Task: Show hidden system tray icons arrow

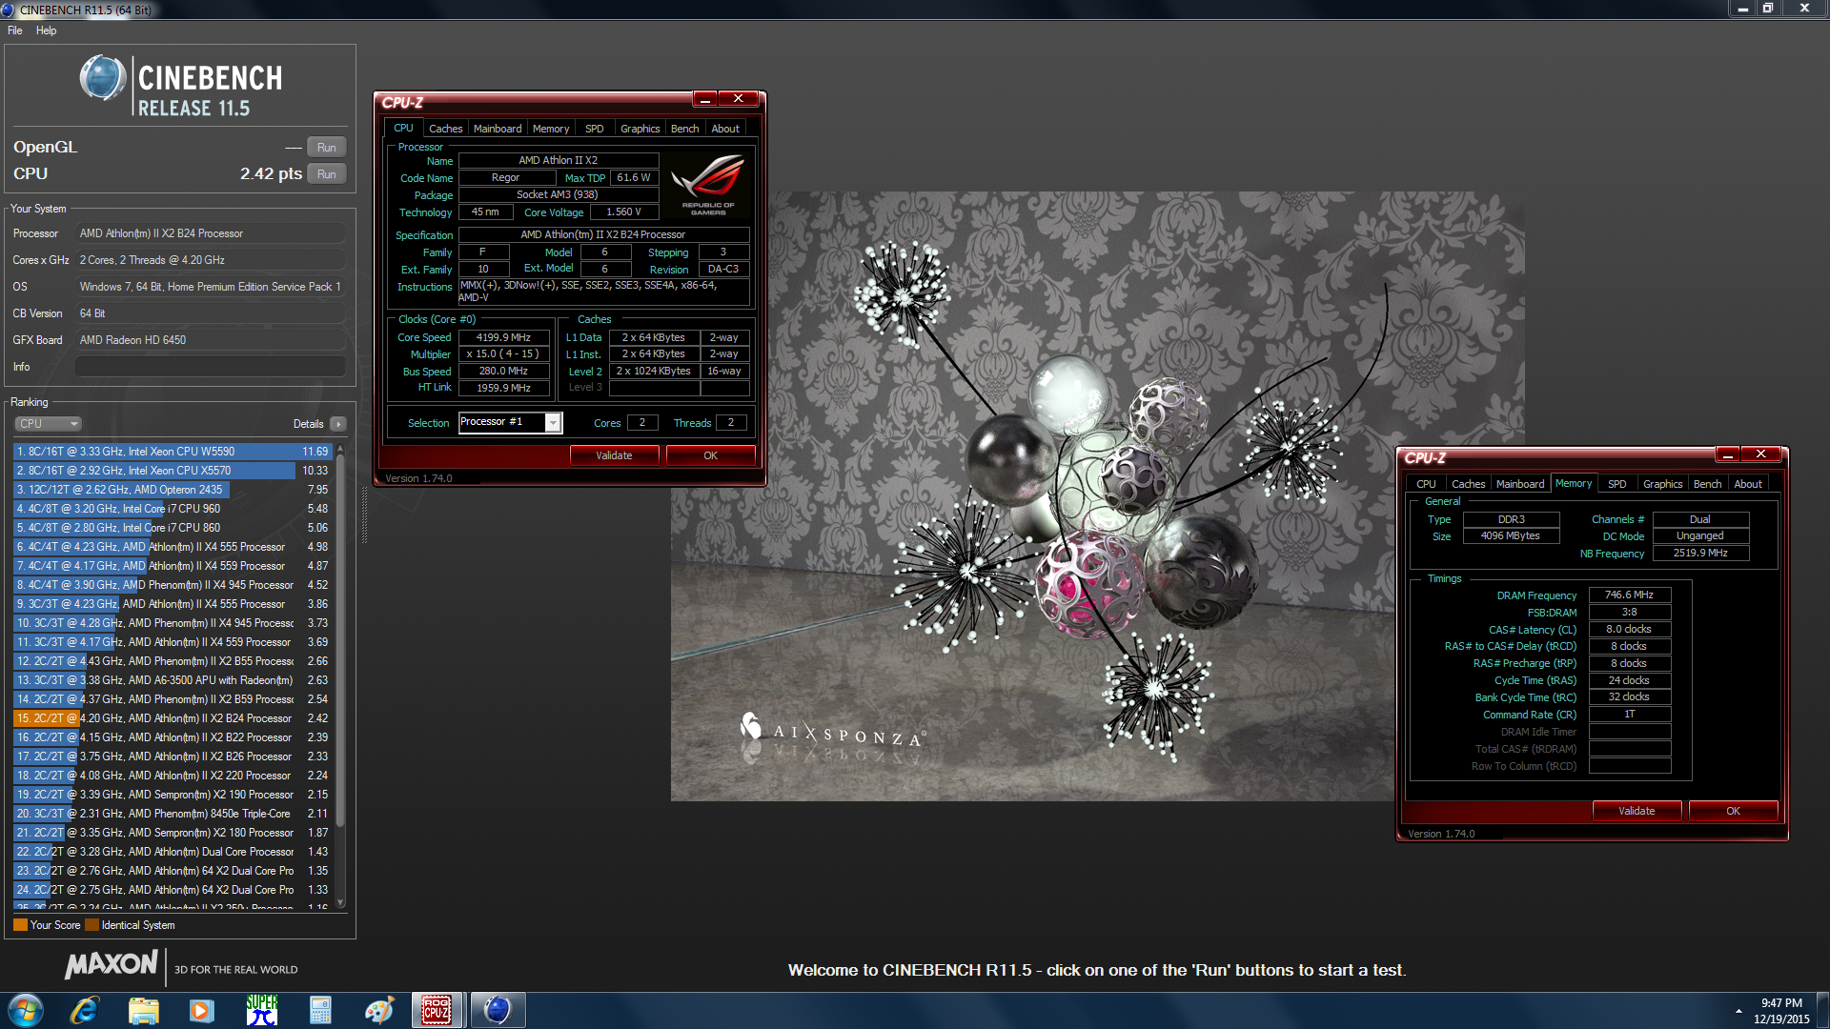Action: (x=1738, y=1011)
